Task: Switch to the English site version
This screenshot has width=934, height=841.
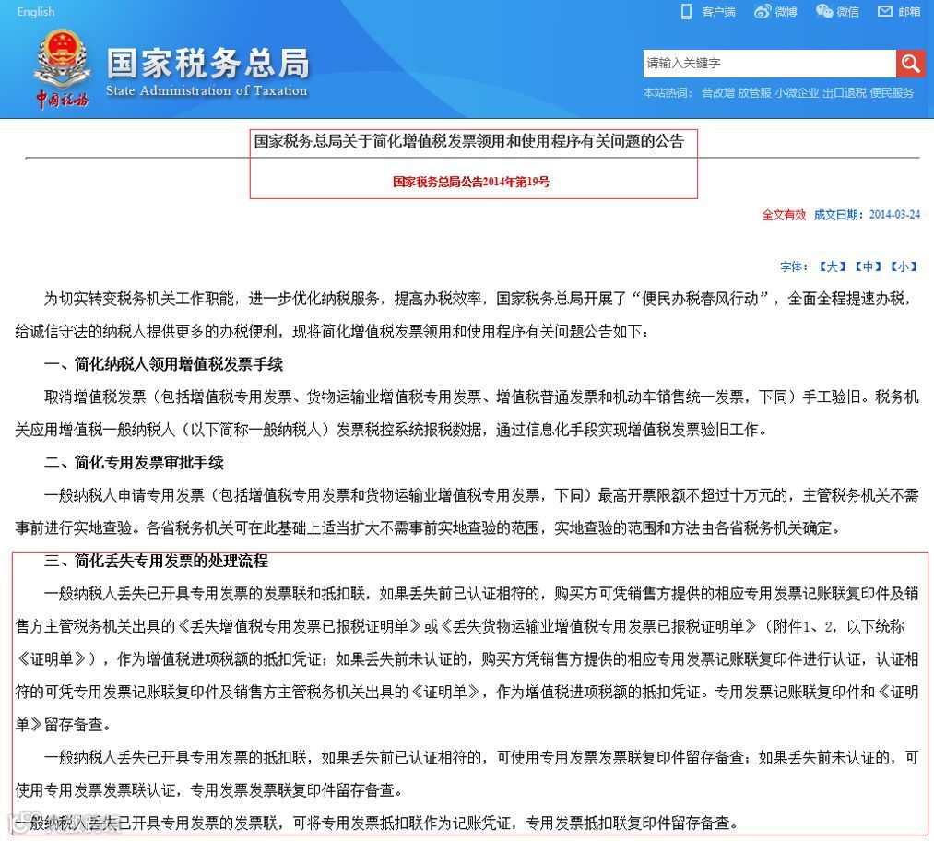Action: click(x=36, y=11)
